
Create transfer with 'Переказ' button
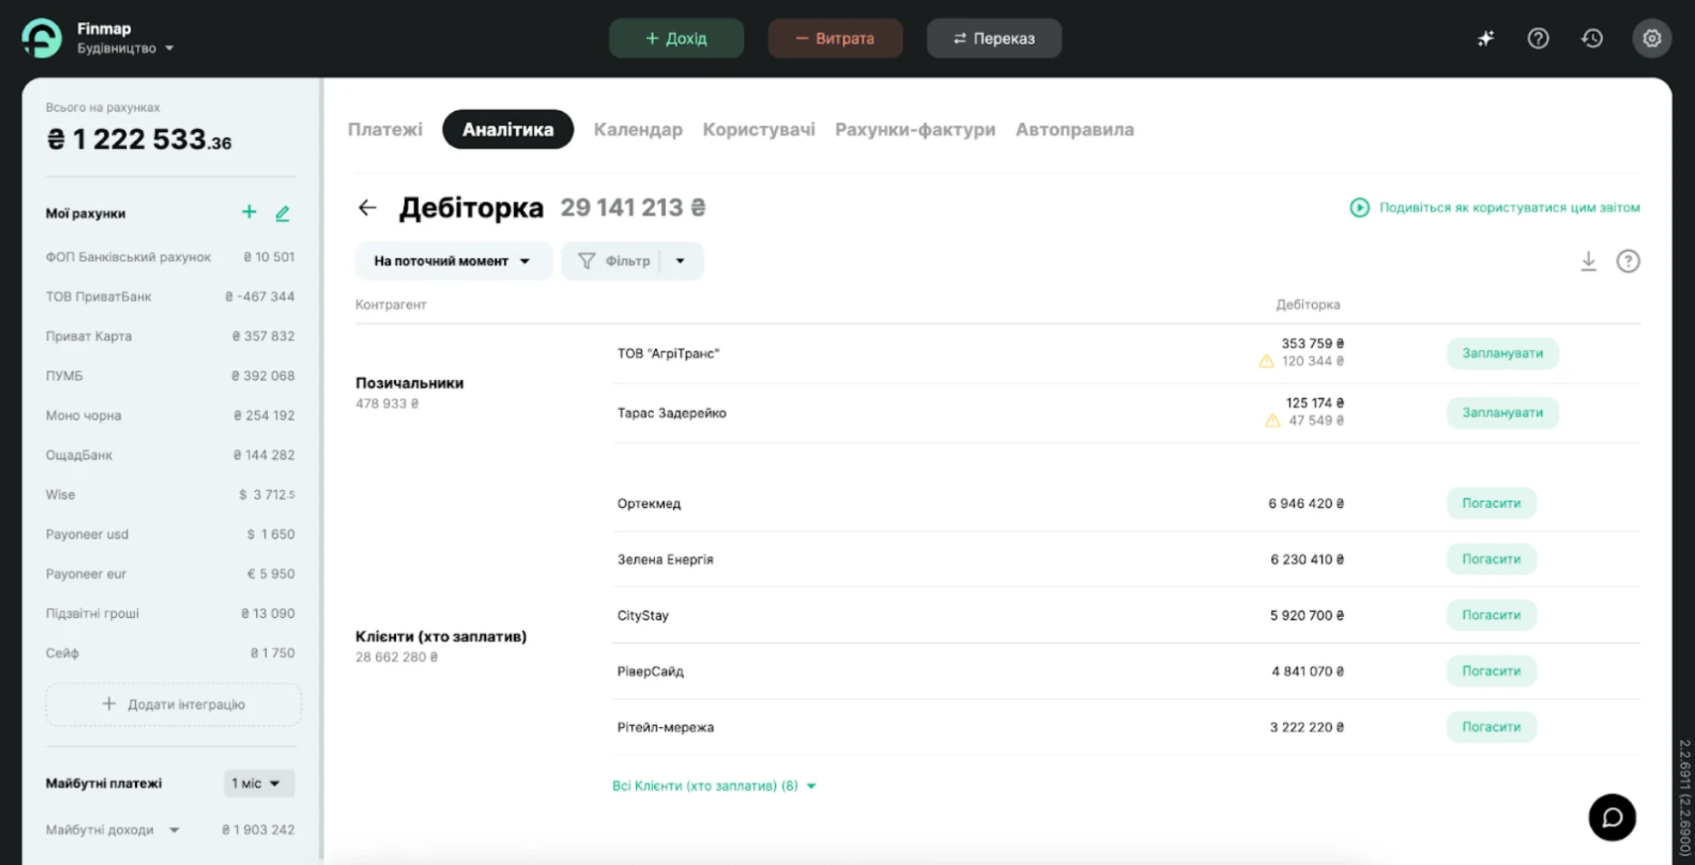tap(993, 38)
